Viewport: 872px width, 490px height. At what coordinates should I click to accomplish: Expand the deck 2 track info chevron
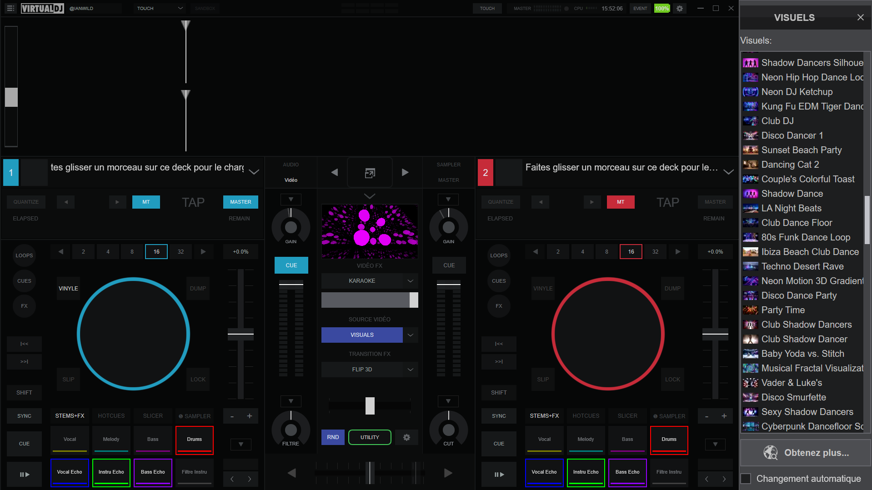tap(728, 172)
